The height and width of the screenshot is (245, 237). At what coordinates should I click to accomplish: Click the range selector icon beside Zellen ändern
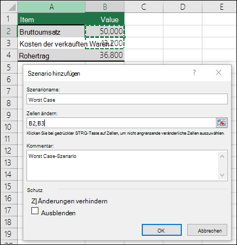click(222, 123)
